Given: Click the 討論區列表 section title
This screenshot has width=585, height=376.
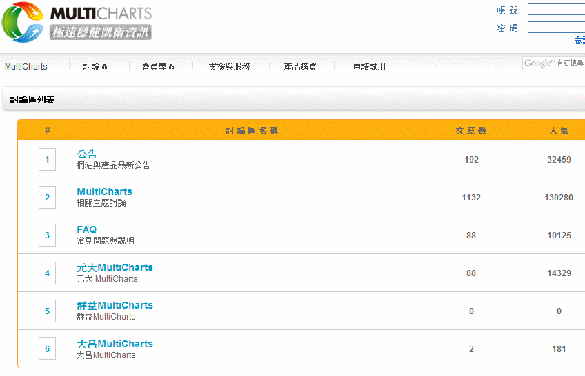Looking at the screenshot, I should 32,100.
